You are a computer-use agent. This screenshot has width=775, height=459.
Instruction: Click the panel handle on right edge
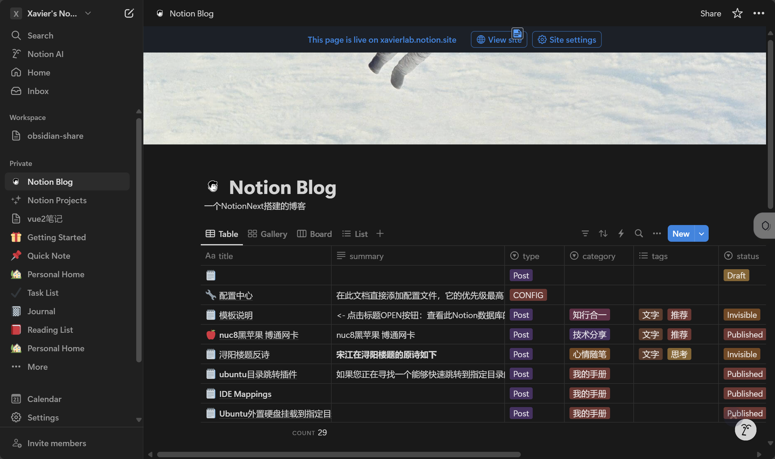point(765,226)
